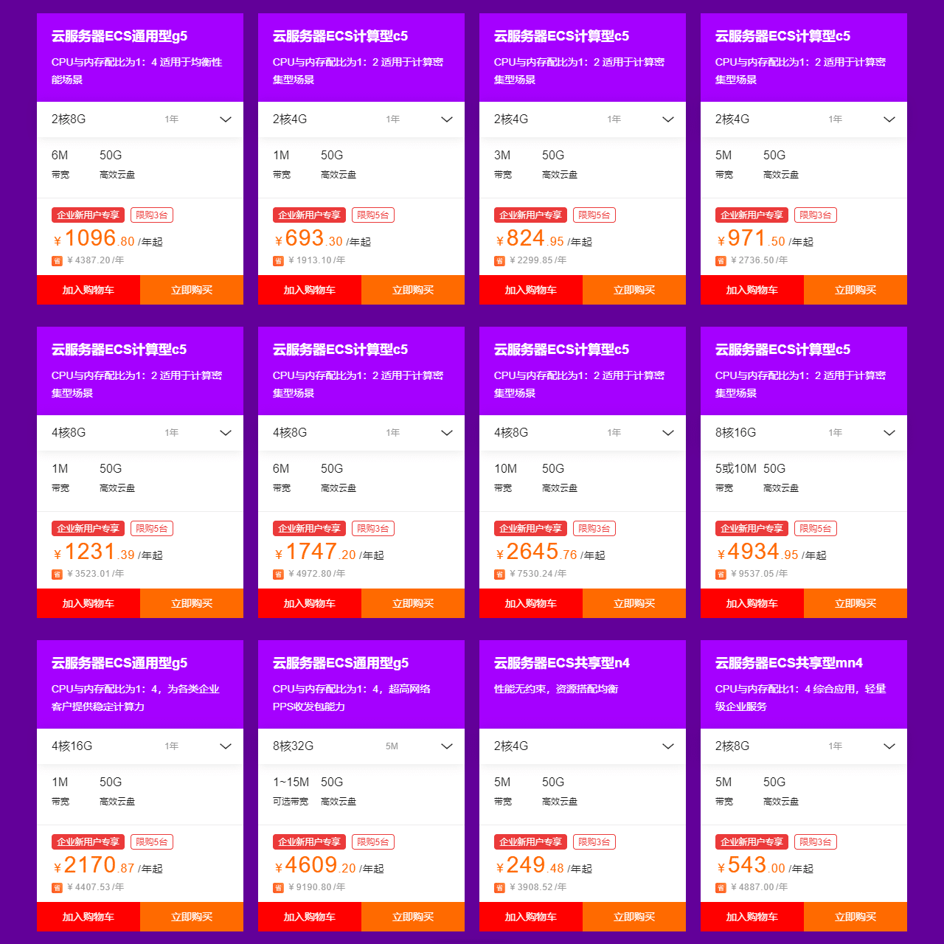
Task: Click the 限购3台 tag on ¥971.50 card
Action: [x=816, y=215]
